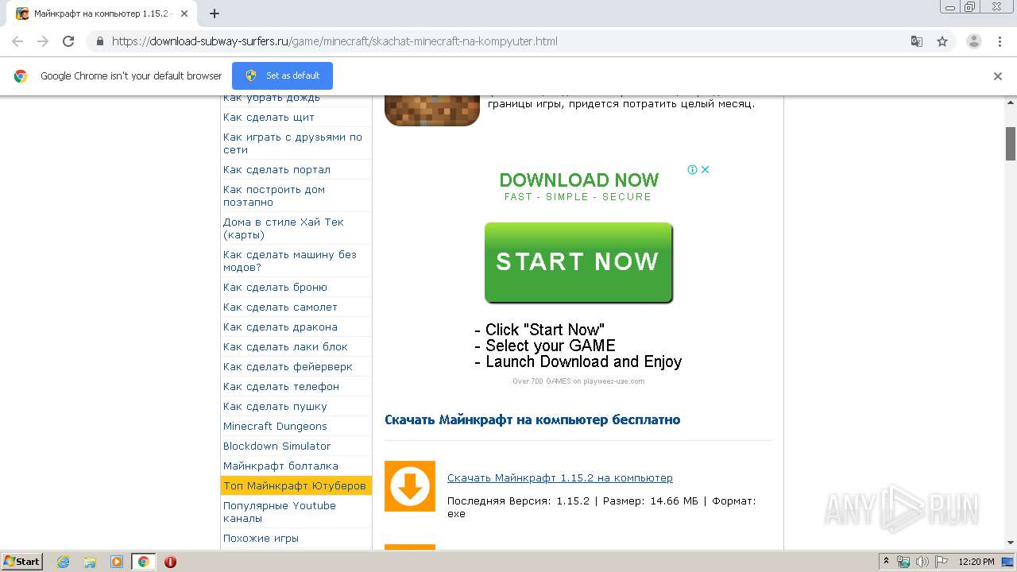1017x572 pixels.
Task: Click the DOWNLOAD NOW ad heading
Action: point(579,180)
